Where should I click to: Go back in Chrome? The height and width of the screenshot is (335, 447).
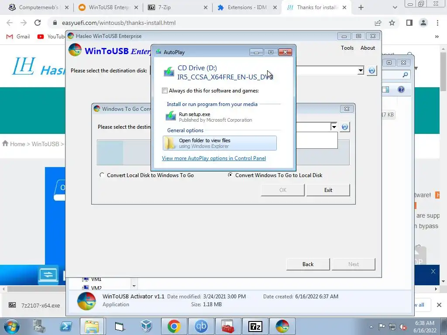coord(10,23)
